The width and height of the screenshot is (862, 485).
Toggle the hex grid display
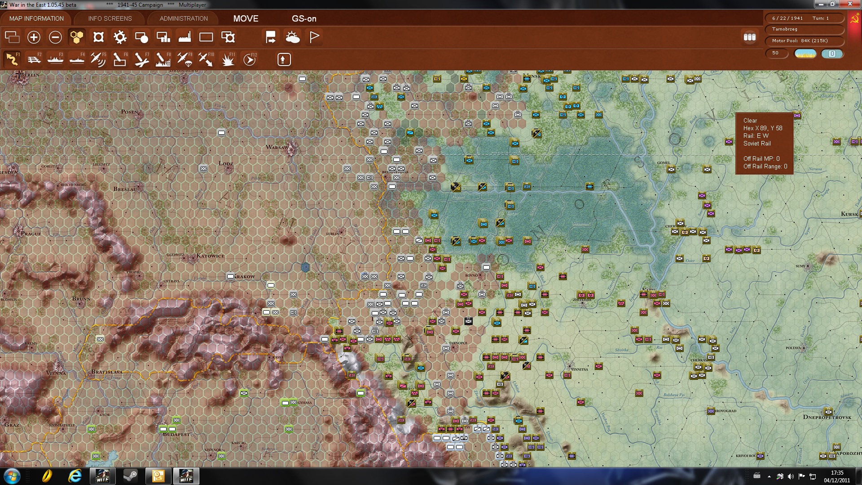point(77,37)
